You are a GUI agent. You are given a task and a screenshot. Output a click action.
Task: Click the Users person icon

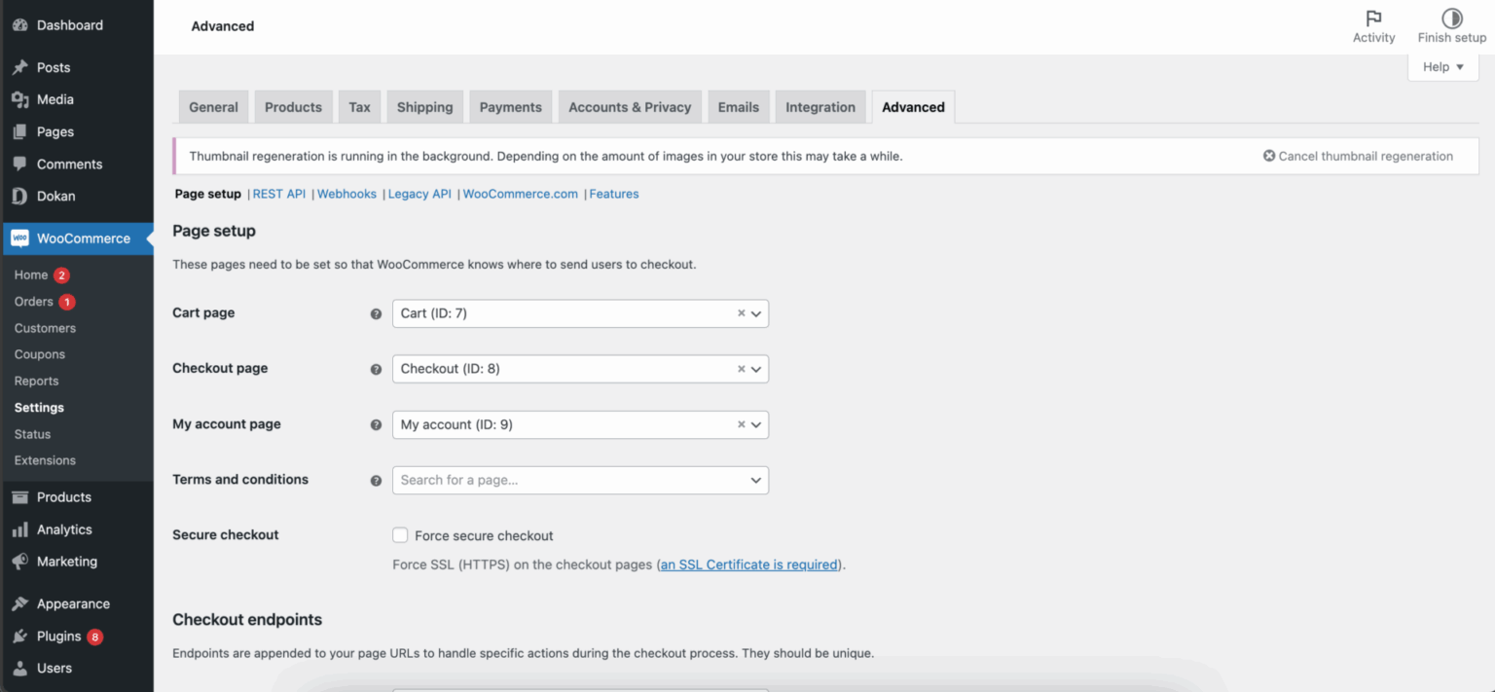pos(19,669)
